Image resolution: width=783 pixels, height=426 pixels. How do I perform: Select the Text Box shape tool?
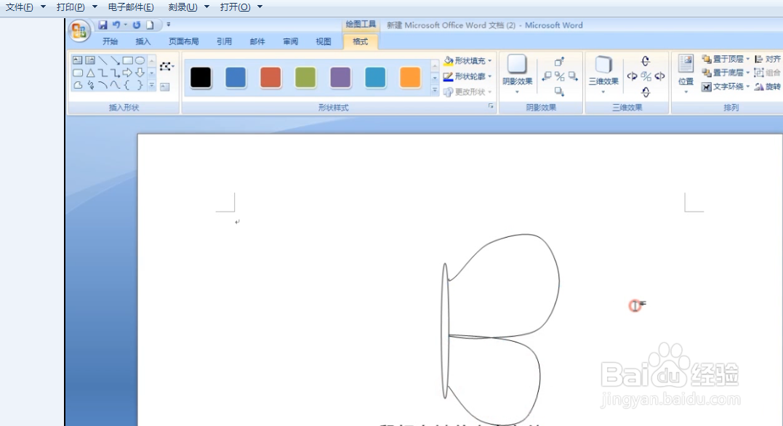77,60
